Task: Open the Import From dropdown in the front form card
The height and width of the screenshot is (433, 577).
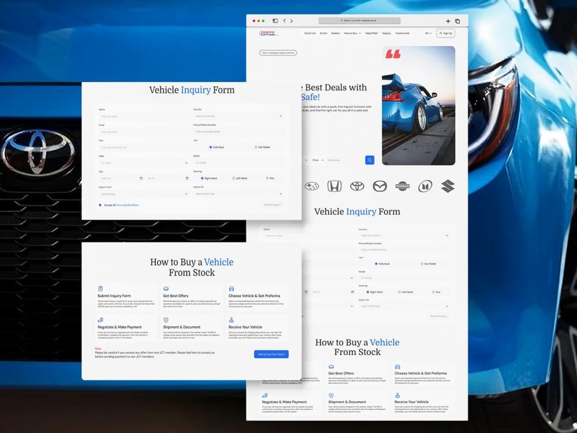Action: click(x=144, y=194)
